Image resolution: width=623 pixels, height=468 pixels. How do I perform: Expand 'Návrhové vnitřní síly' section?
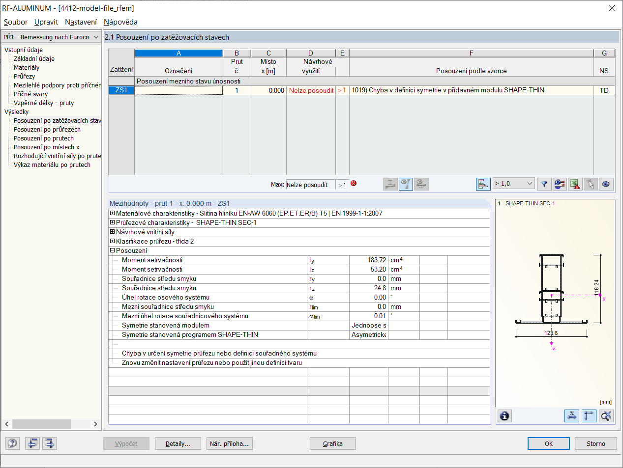pyautogui.click(x=113, y=232)
